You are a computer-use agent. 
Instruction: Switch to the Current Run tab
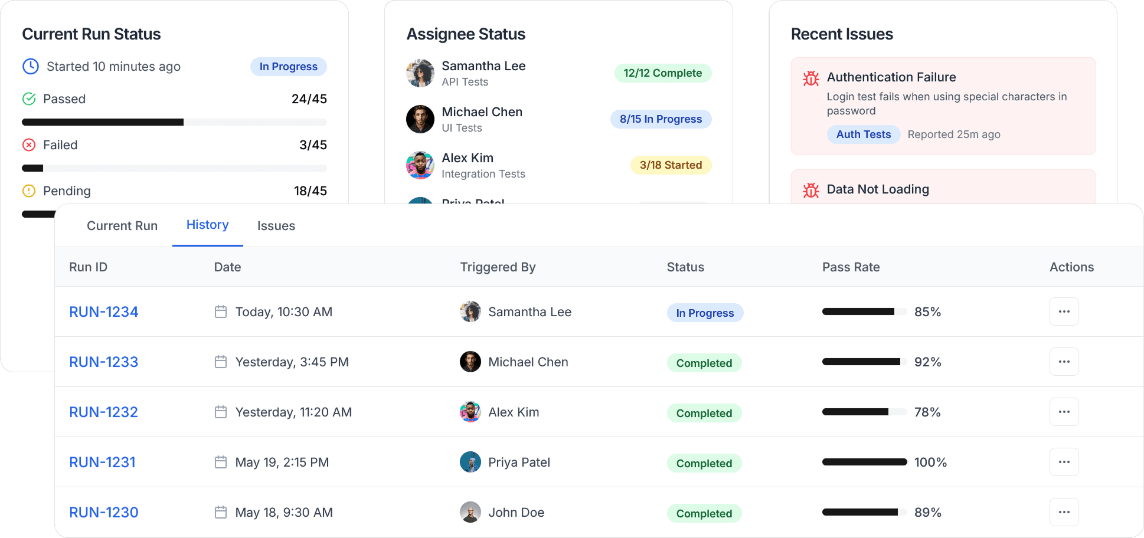[x=122, y=225]
